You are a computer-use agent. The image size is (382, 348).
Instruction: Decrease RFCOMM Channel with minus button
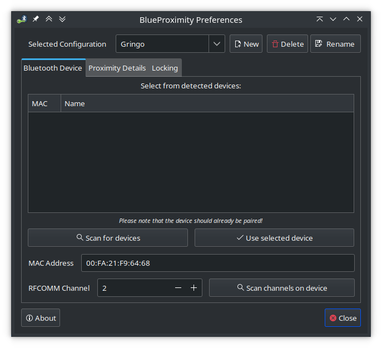pyautogui.click(x=178, y=288)
